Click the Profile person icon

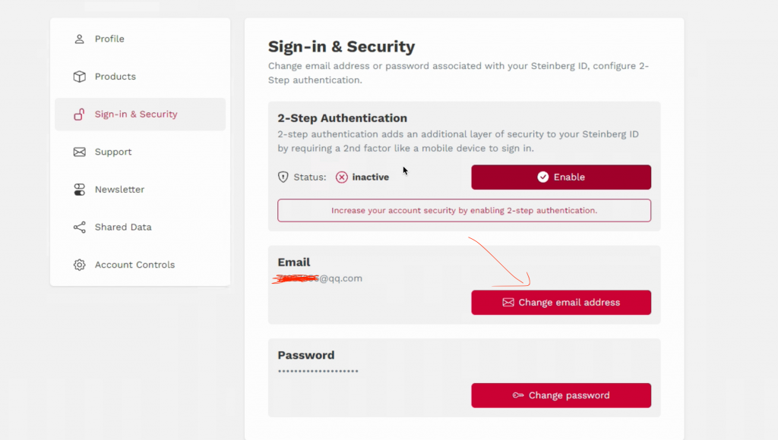pos(79,39)
